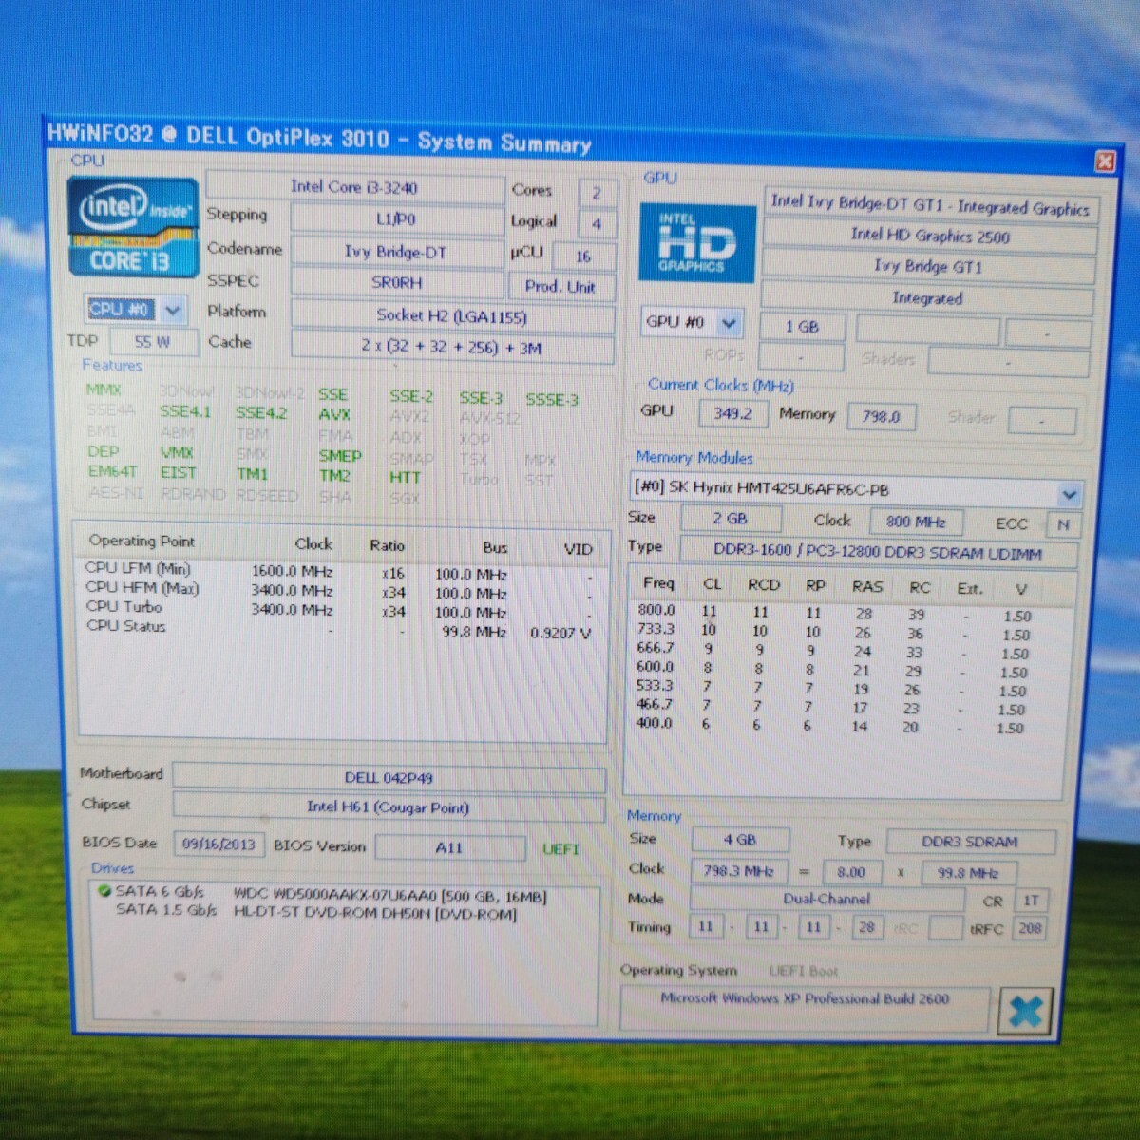The image size is (1140, 1140).
Task: Click the memory Type DDR3 SDRAM field
Action: (x=970, y=842)
